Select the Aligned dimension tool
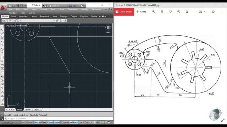Viewport: 227px width, 127px height. click(x=2, y=30)
